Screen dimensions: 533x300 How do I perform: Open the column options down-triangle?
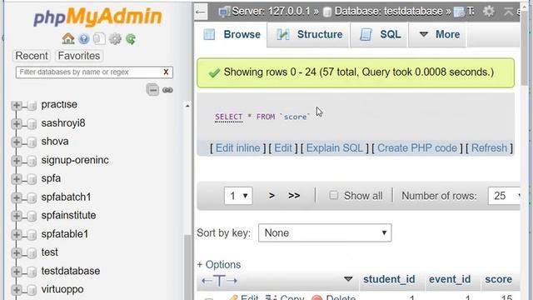[x=348, y=279]
